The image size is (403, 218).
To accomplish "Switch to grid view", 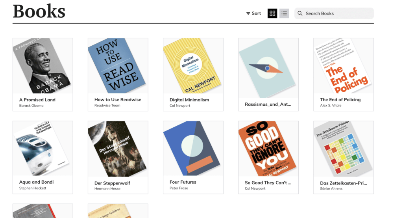I will pyautogui.click(x=272, y=13).
